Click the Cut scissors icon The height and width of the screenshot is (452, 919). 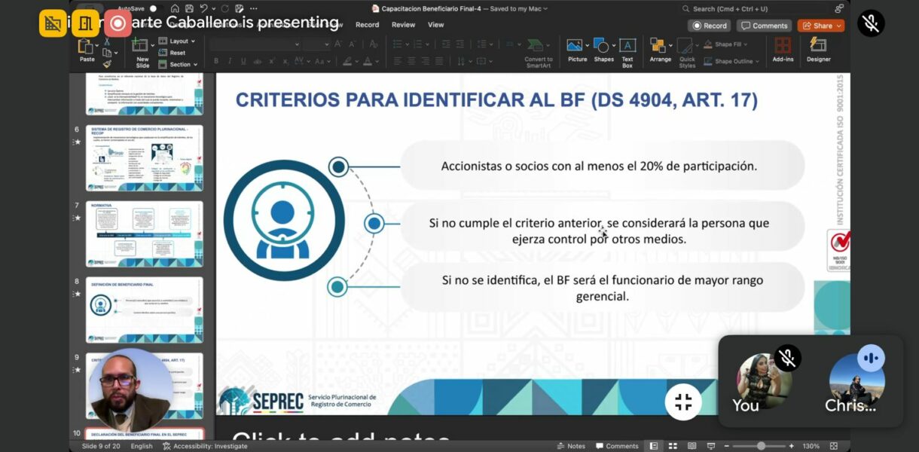107,41
